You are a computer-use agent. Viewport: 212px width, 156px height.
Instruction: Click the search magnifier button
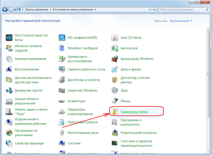pyautogui.click(x=207, y=10)
